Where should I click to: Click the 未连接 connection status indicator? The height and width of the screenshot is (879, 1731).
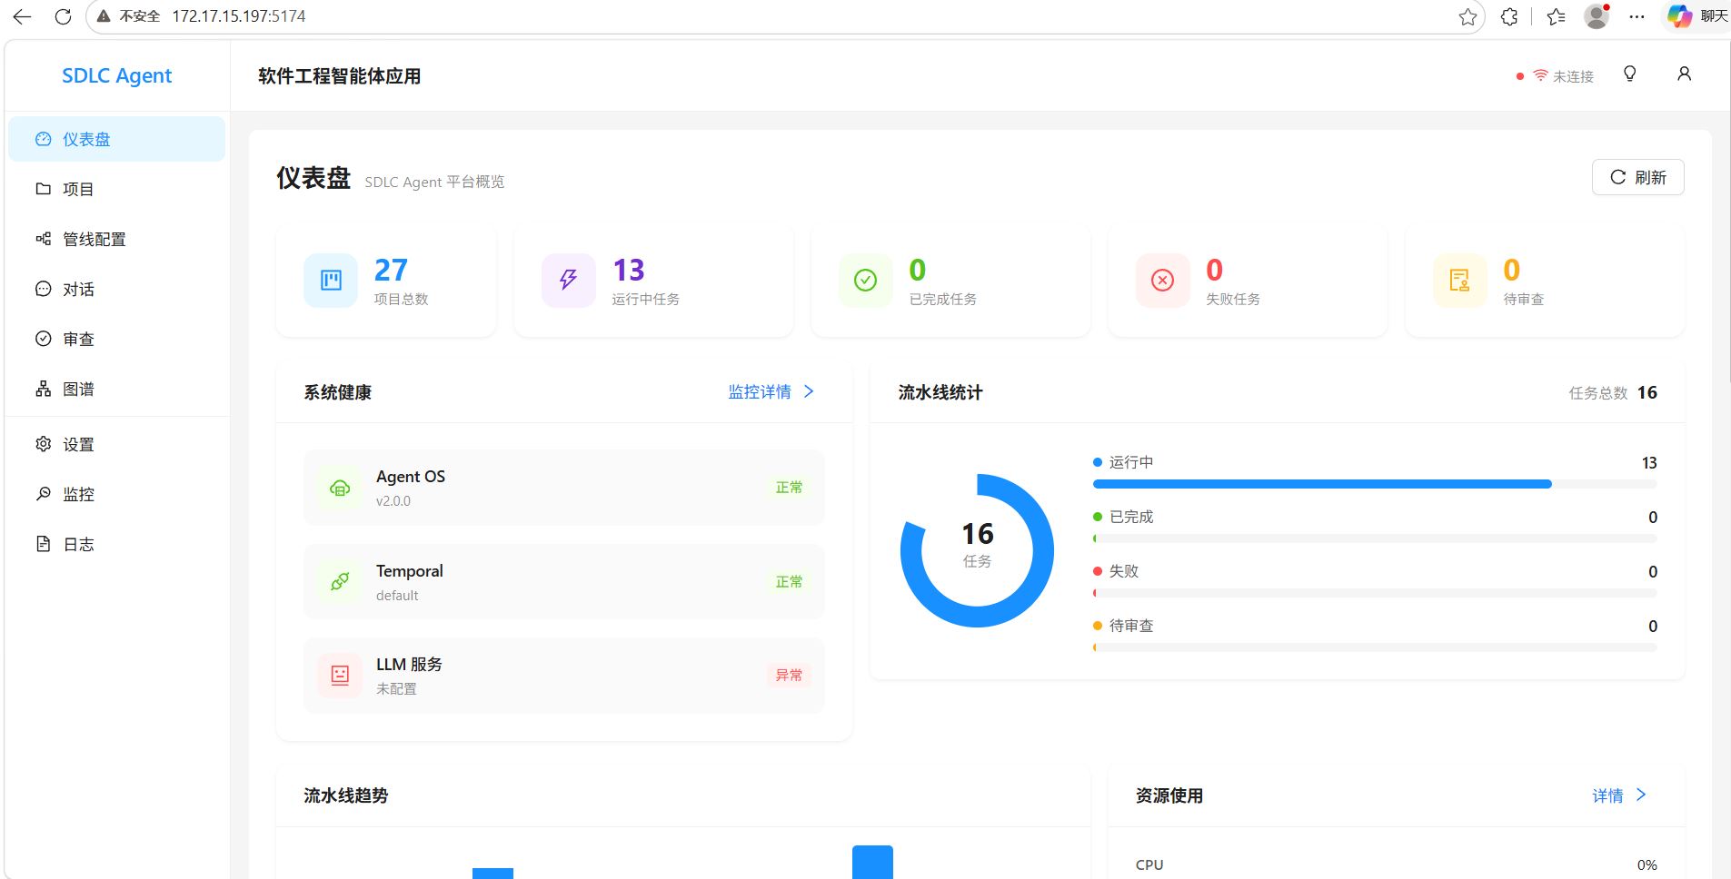pyautogui.click(x=1555, y=76)
